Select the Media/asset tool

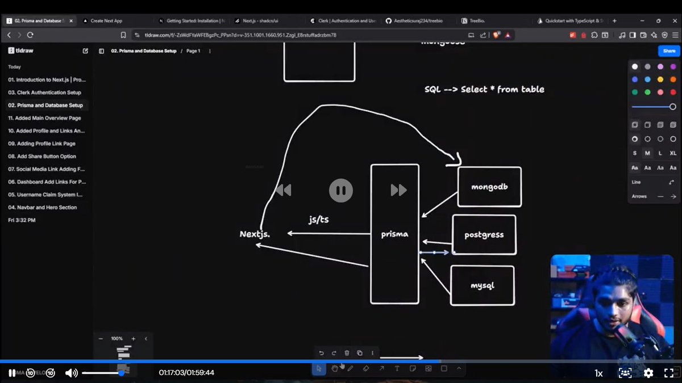click(428, 368)
